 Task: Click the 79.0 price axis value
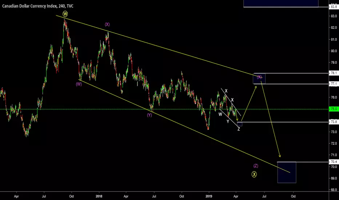(x=334, y=63)
